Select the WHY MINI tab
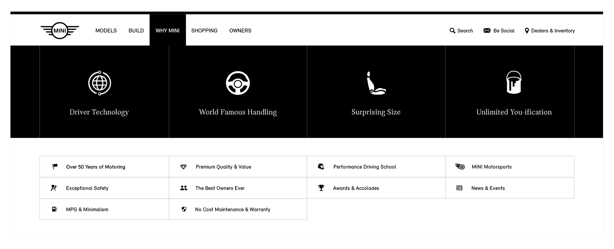 tap(168, 31)
